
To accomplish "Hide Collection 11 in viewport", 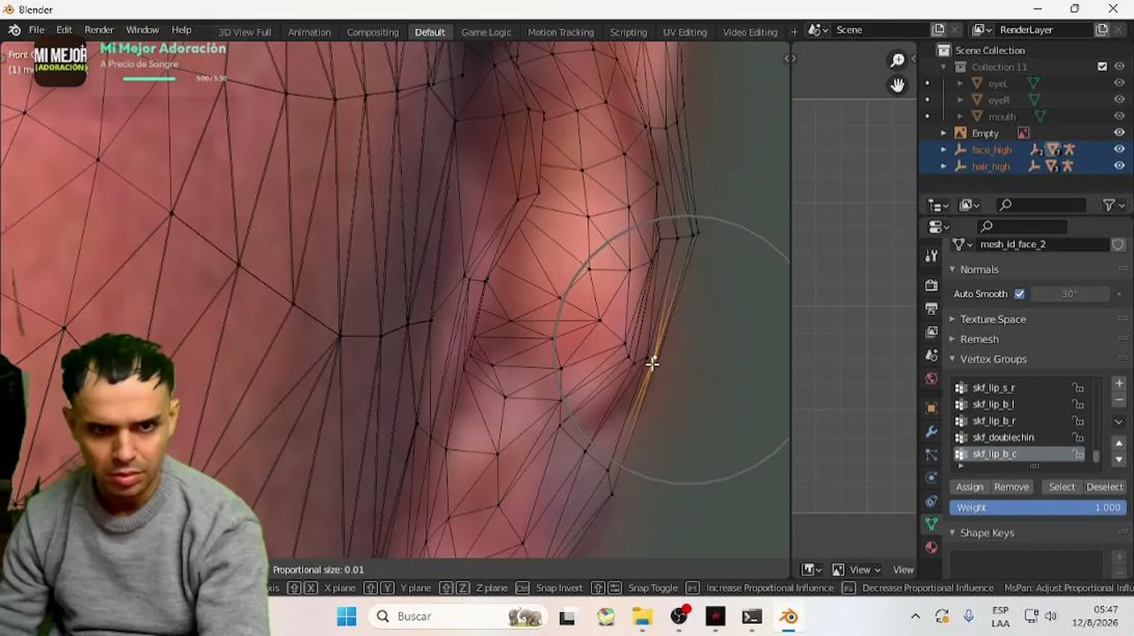I will click(1119, 67).
